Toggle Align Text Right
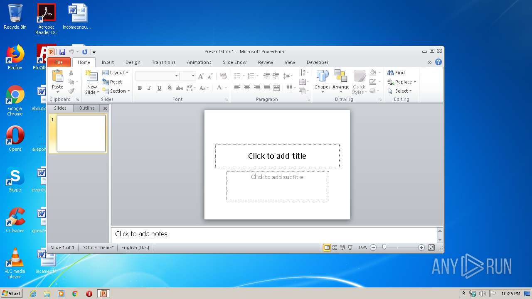Image resolution: width=532 pixels, height=299 pixels. pos(257,88)
